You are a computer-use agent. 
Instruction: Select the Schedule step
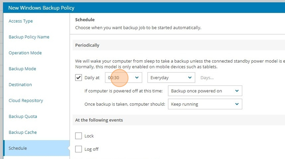[36, 148]
